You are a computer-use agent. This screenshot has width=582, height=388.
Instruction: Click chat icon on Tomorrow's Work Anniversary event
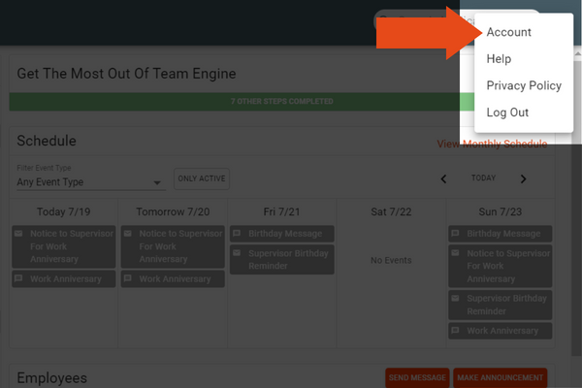tap(128, 278)
